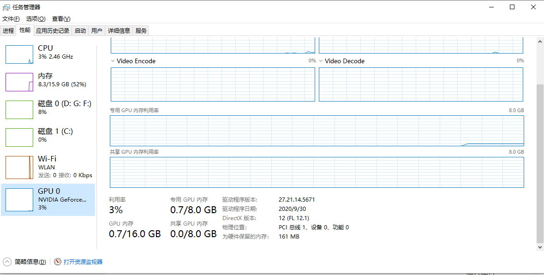Screen dimensions: 544x275
Task: Open the 启动 tab
Action: tap(80, 30)
